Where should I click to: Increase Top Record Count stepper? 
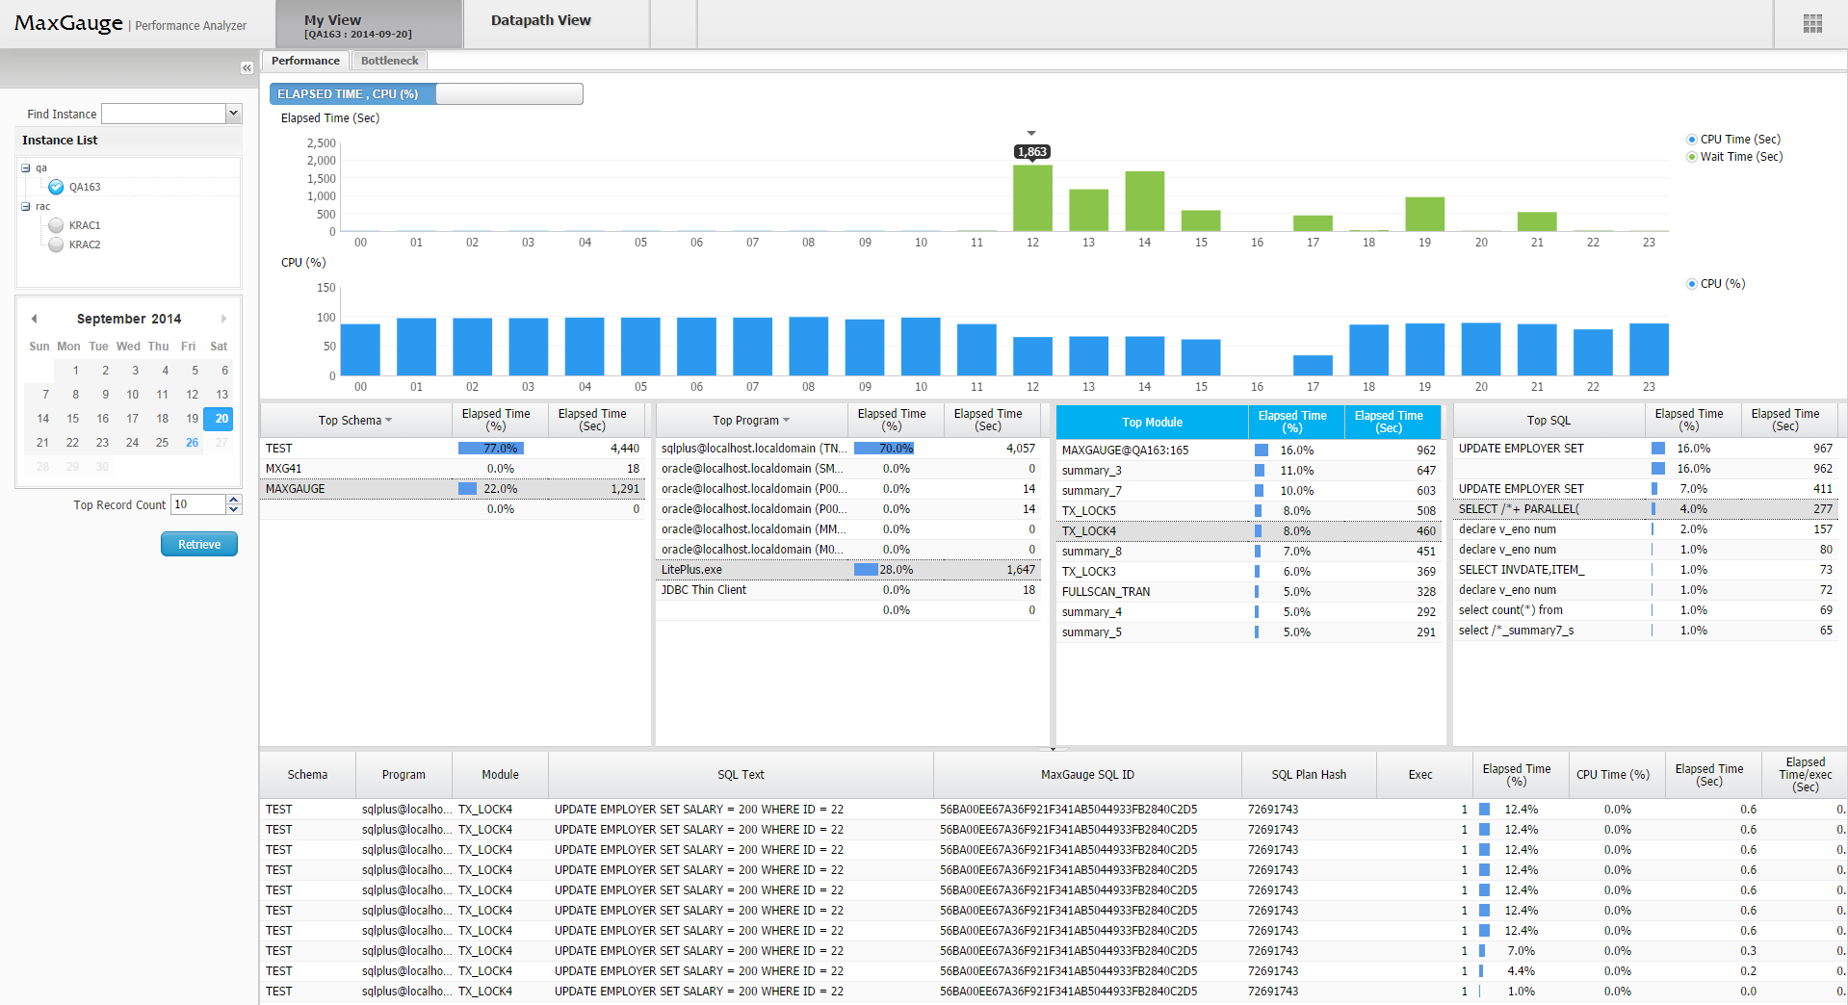[x=234, y=500]
